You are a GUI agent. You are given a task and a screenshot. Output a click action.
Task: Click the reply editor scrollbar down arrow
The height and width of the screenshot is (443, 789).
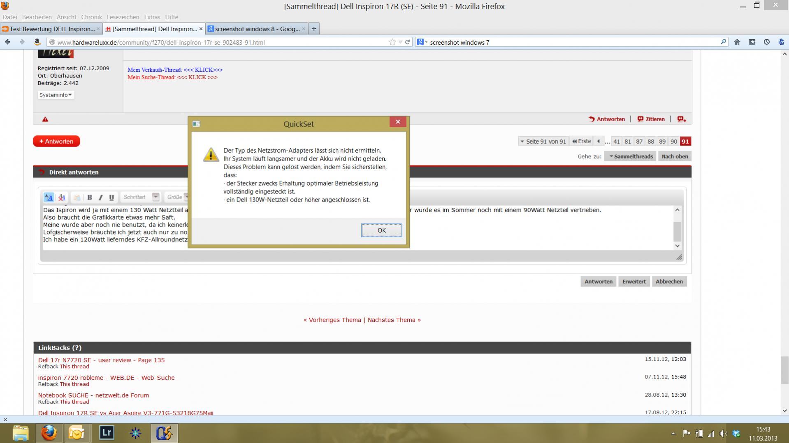pyautogui.click(x=677, y=246)
